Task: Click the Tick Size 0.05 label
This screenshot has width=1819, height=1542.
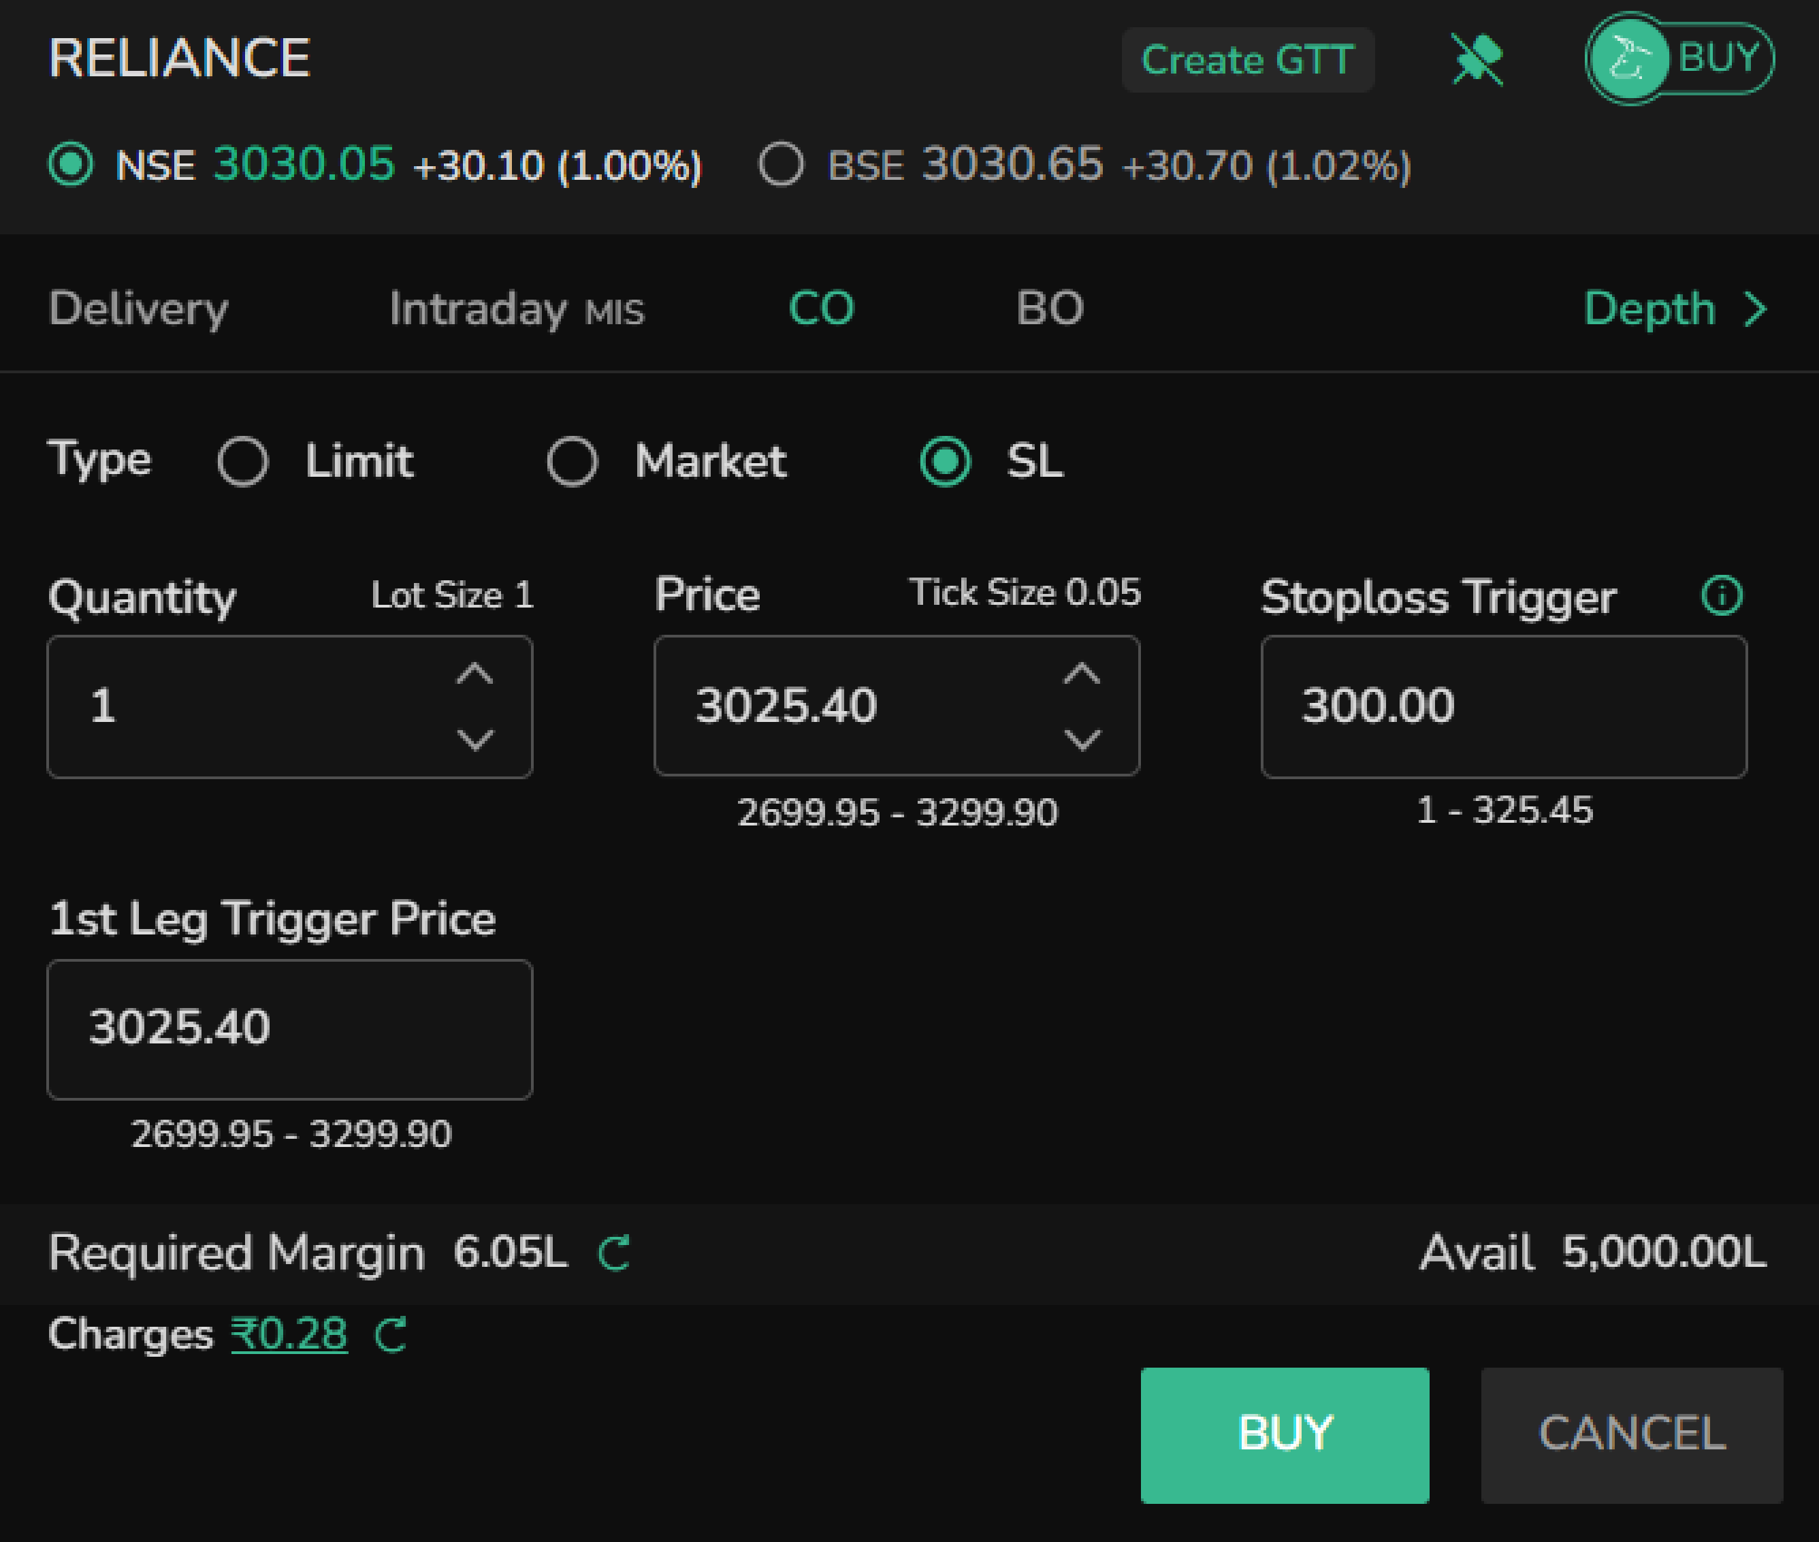Action: (1025, 593)
